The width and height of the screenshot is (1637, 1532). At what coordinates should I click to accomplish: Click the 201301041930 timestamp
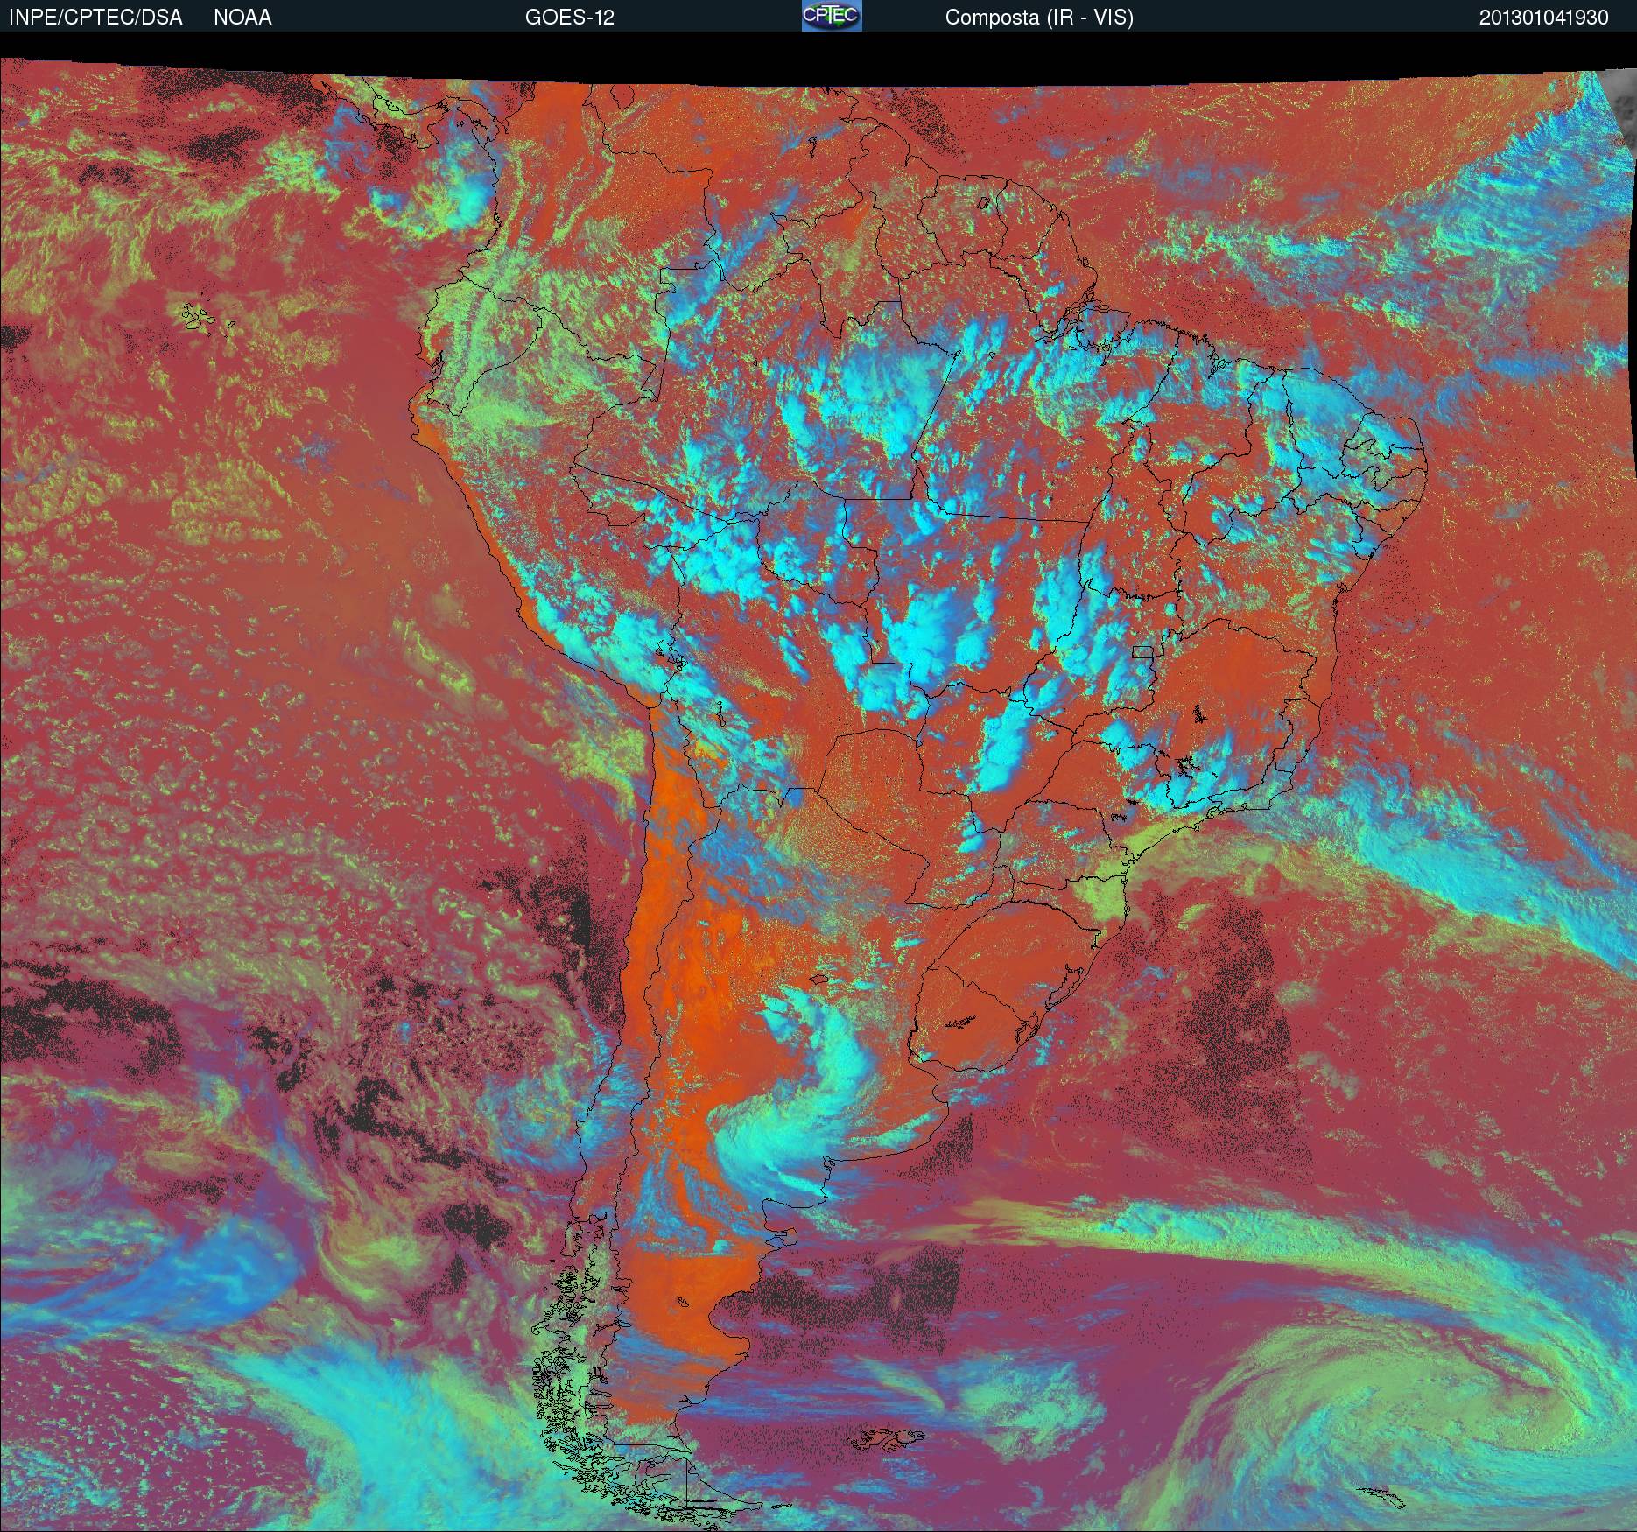(x=1544, y=18)
